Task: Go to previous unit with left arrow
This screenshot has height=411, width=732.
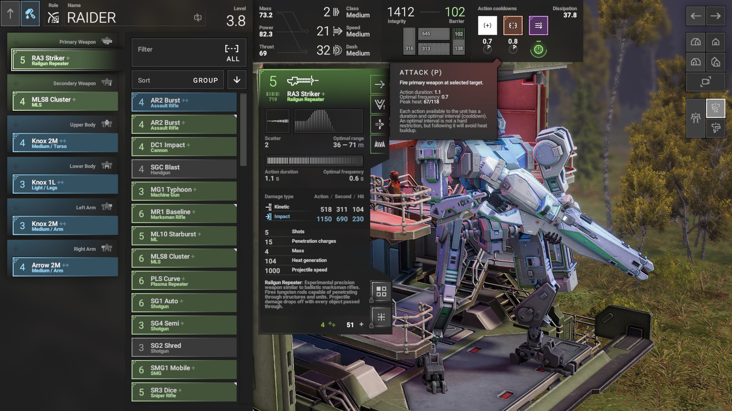Action: pos(695,16)
